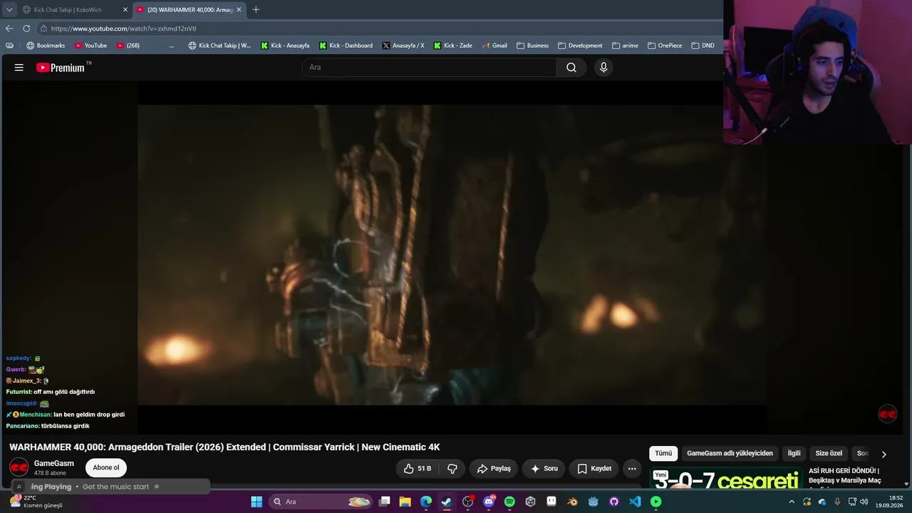Select the Size özel filter chip
Viewport: 912px width, 513px height.
[x=829, y=453]
